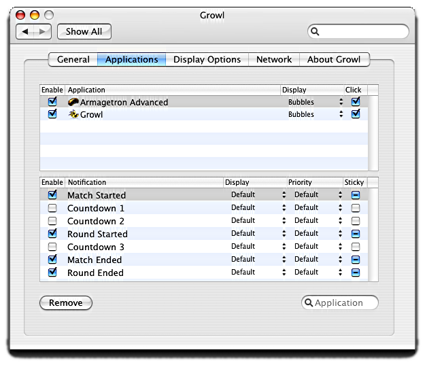Enable the Countdown 1 notification
The width and height of the screenshot is (425, 365).
(52, 208)
